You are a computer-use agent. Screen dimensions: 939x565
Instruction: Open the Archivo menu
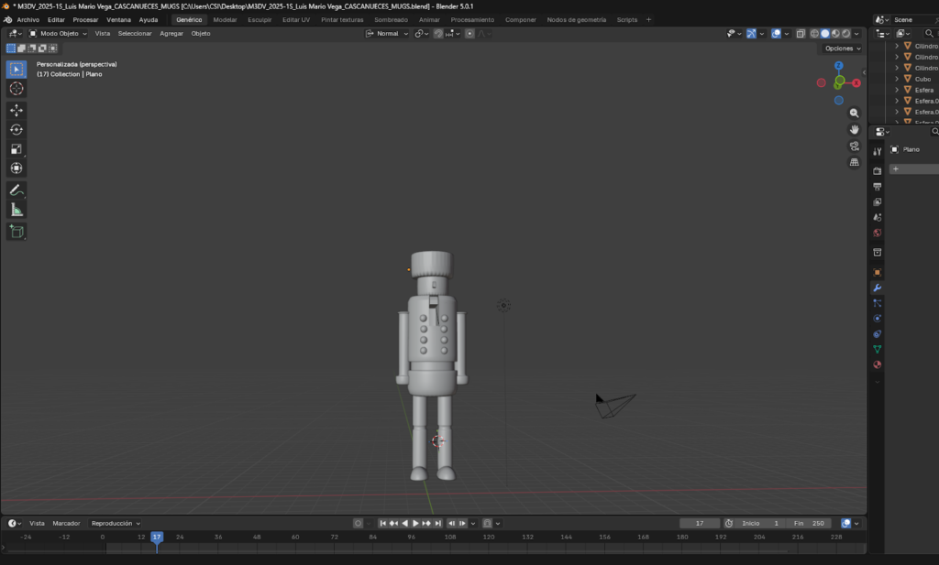(28, 19)
